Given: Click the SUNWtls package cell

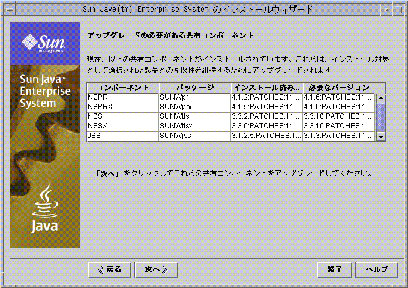Looking at the screenshot, I should [194, 117].
